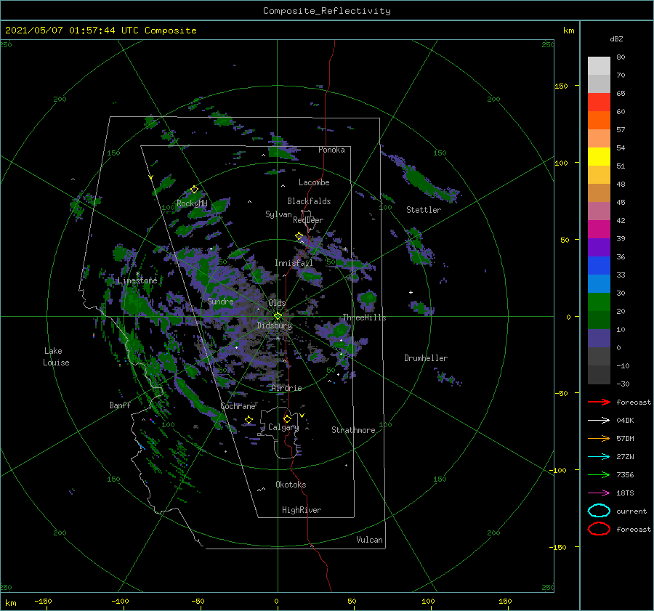The height and width of the screenshot is (611, 654).
Task: Click the RockyMH label
Action: pyautogui.click(x=192, y=203)
